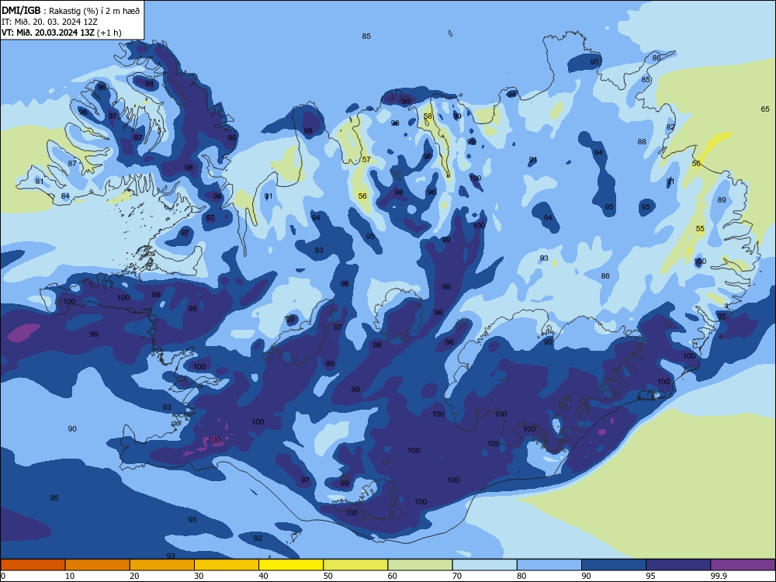Pick the 60–70 light green legend swatch

pos(420,565)
